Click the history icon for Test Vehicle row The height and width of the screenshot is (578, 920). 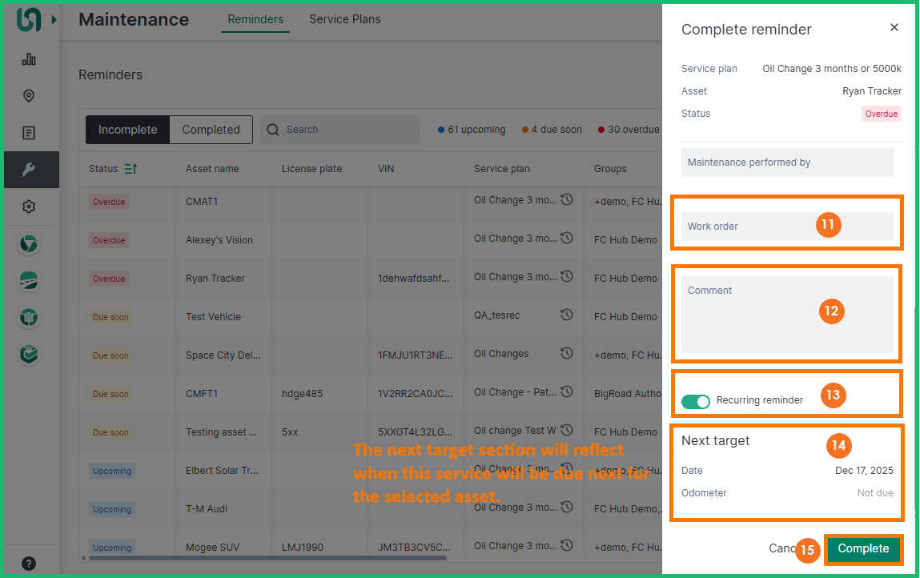567,315
